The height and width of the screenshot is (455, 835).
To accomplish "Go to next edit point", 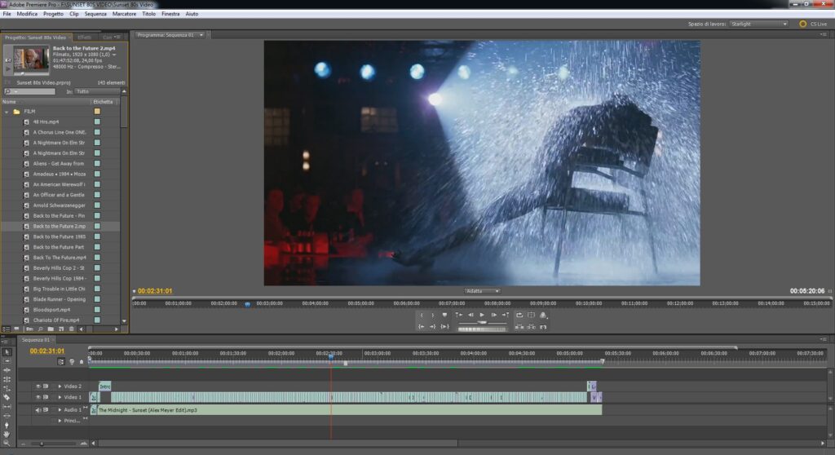I will tap(506, 315).
